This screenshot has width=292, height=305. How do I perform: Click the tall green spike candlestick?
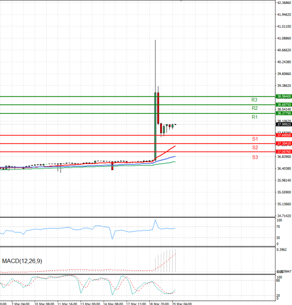click(x=155, y=127)
